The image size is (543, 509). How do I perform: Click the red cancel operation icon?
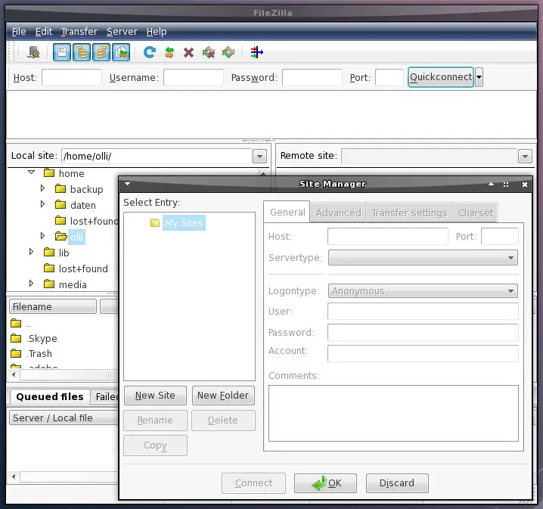click(189, 53)
